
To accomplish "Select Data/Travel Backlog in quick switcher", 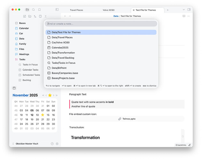I will [x=63, y=58].
